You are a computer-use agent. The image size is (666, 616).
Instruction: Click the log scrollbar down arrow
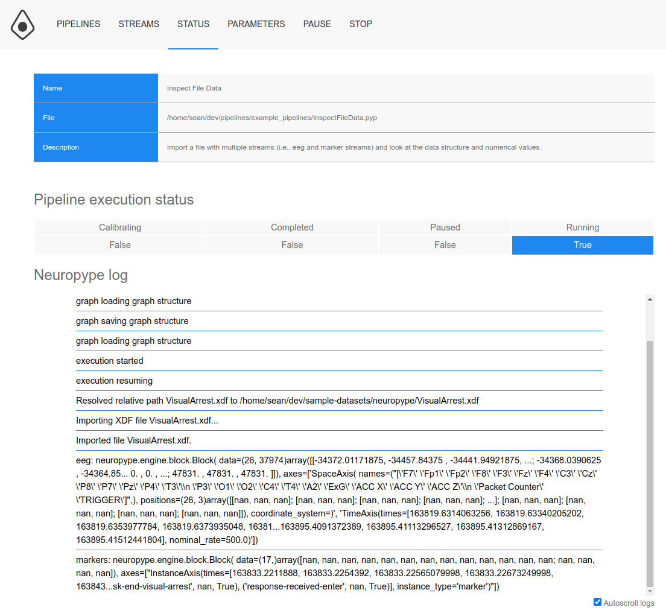point(650,591)
